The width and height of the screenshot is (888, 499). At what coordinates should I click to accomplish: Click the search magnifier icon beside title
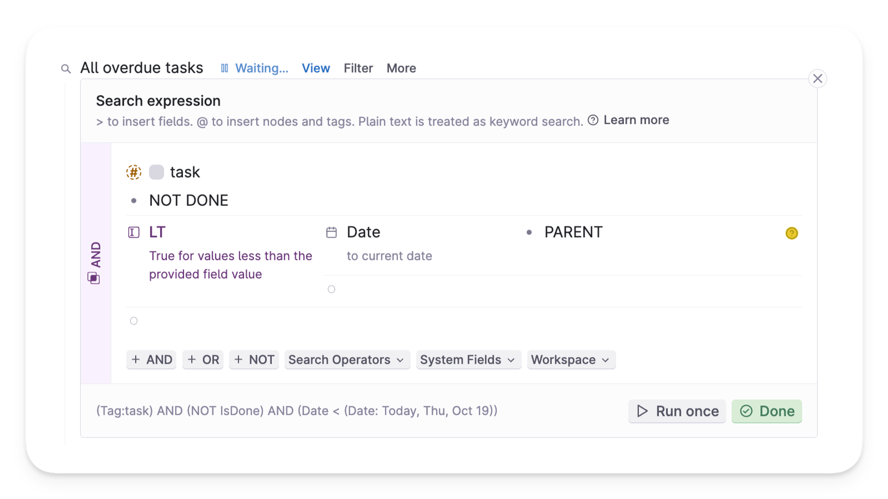pos(66,69)
